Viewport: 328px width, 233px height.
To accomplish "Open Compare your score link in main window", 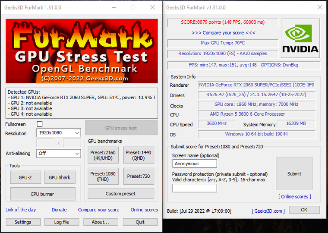I will (98, 210).
